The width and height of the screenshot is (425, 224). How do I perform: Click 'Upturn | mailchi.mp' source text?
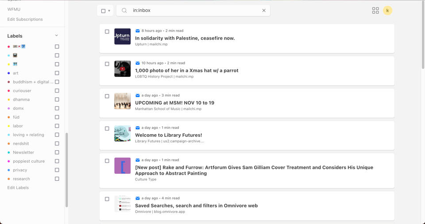151,44
